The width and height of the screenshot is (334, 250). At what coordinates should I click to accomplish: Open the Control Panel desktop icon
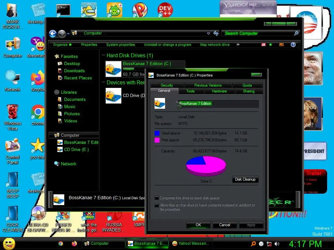click(13, 151)
